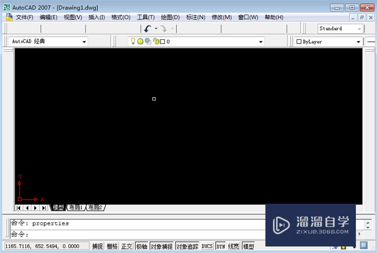This screenshot has height=253, width=377.
Task: Click 模型 space button in status bar
Action: click(248, 246)
